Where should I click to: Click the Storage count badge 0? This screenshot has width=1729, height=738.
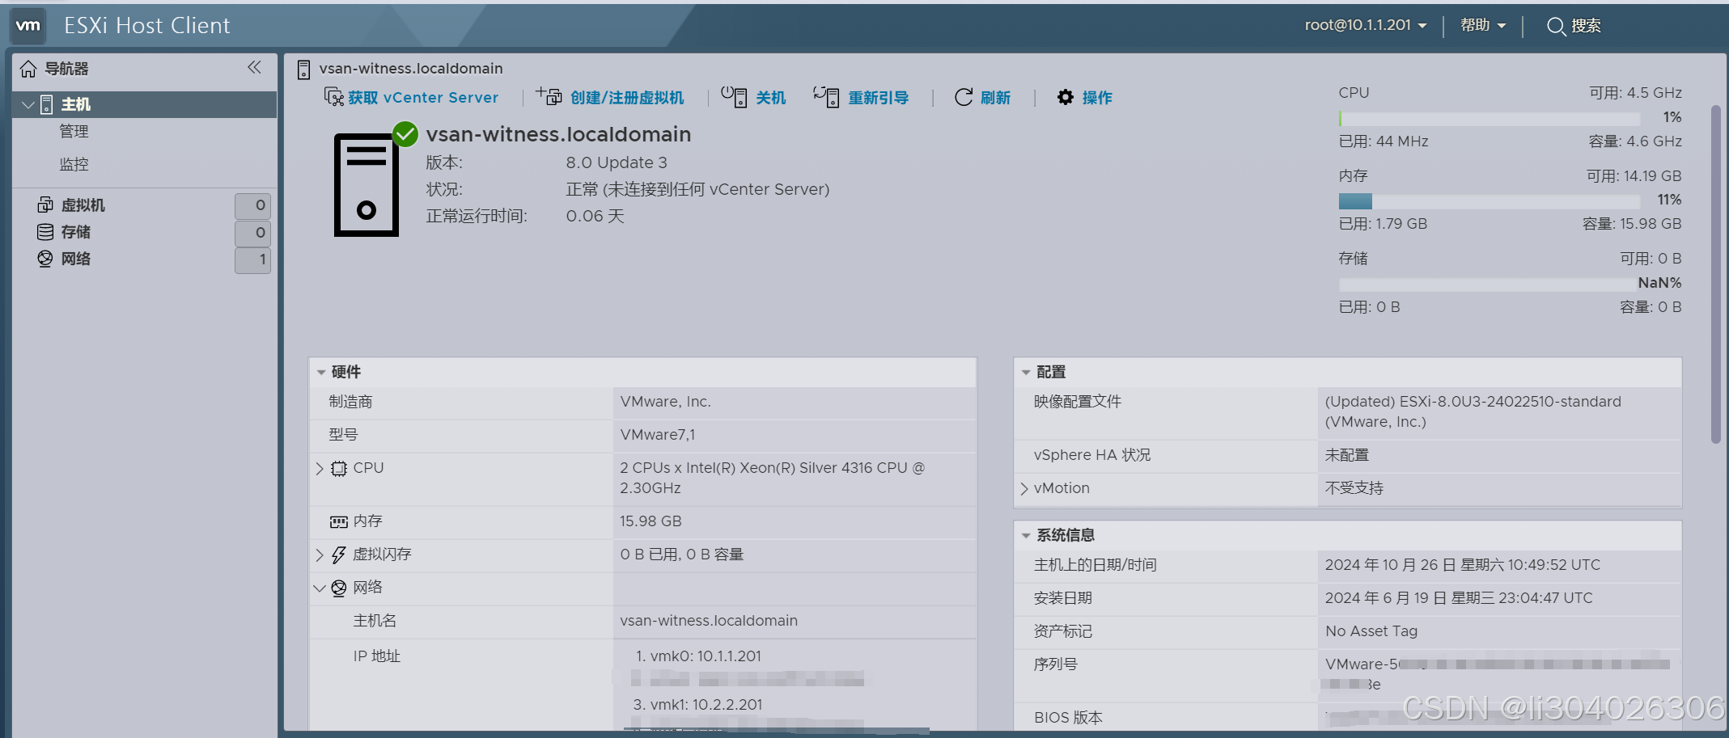[x=252, y=234]
